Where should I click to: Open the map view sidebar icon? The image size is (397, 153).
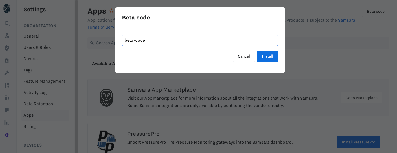[7, 36]
